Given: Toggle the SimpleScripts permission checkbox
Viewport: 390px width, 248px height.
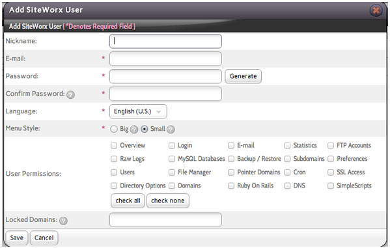Looking at the screenshot, I should 331,186.
